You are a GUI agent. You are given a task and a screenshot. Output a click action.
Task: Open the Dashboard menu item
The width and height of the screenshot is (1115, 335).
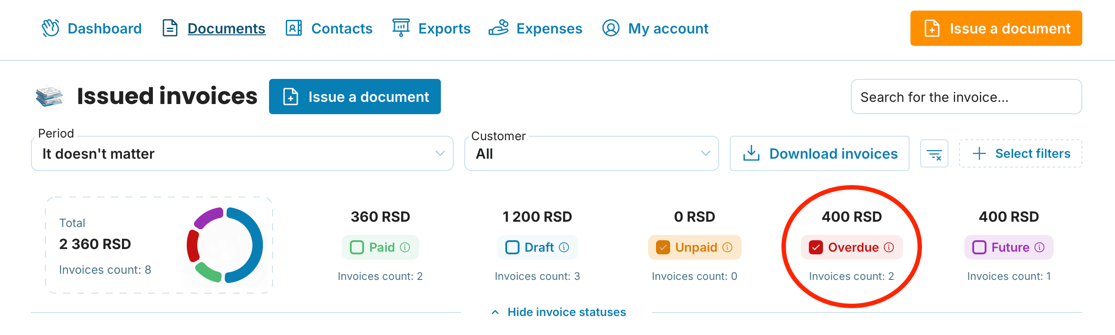(92, 28)
